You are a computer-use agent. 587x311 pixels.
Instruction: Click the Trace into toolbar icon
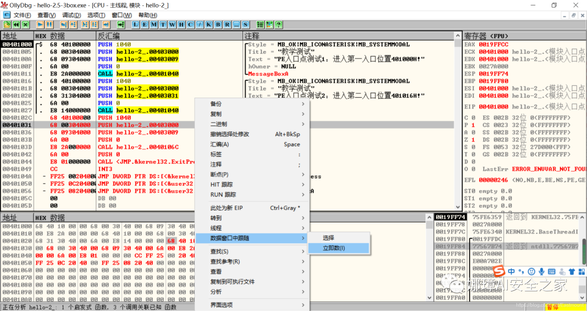pos(85,24)
